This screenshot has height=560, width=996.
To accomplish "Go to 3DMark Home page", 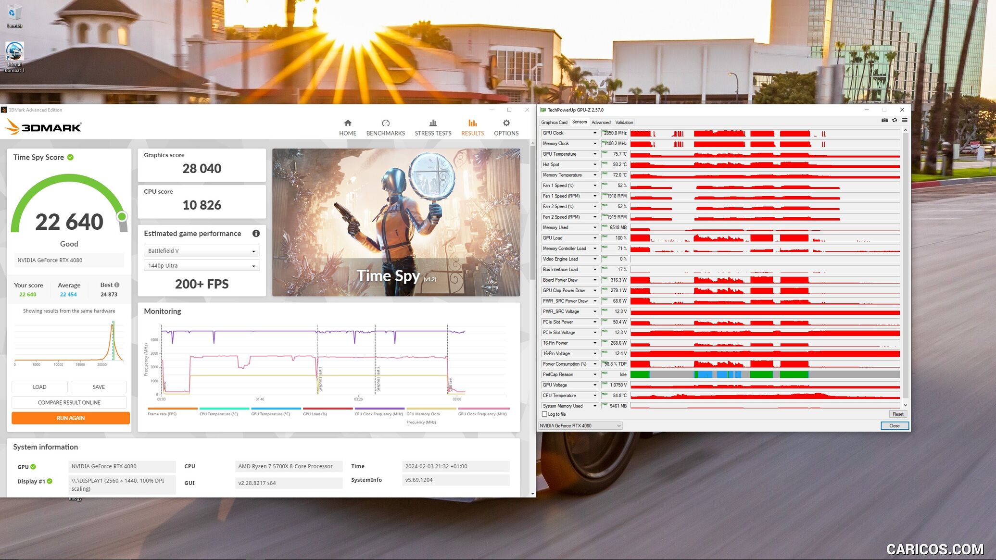I will [x=347, y=128].
